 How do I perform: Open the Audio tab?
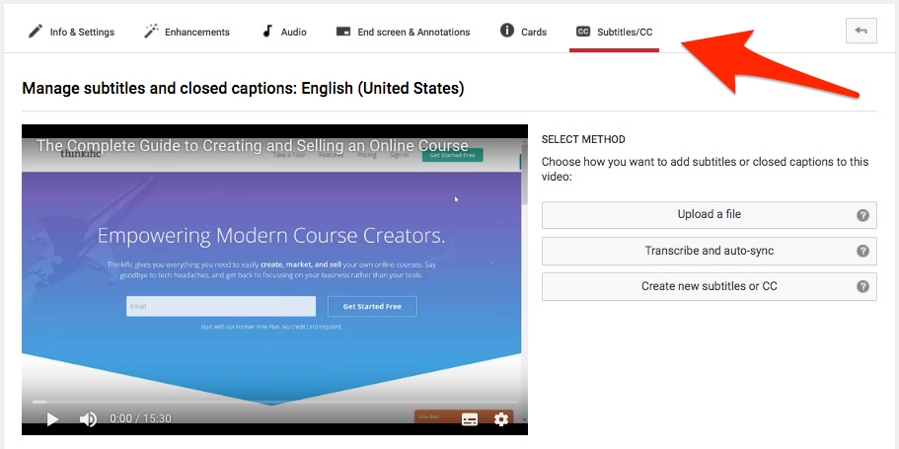[x=284, y=33]
